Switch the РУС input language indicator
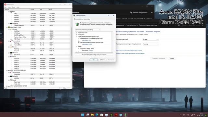This screenshot has height=117, width=208. 188,115
